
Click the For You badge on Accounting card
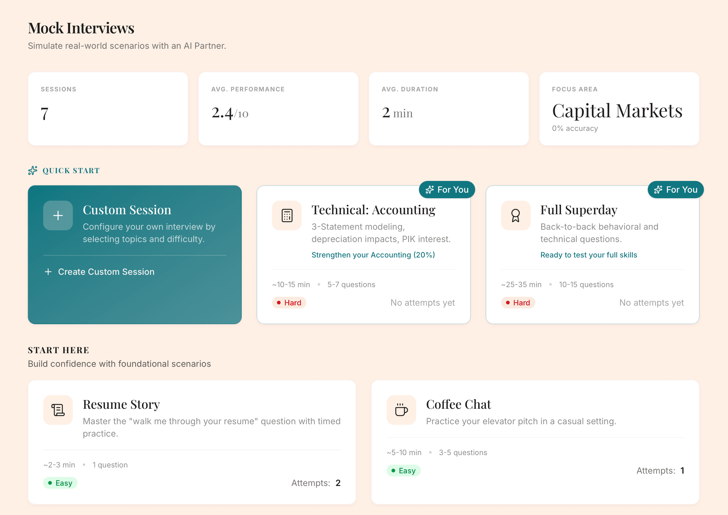pyautogui.click(x=447, y=190)
